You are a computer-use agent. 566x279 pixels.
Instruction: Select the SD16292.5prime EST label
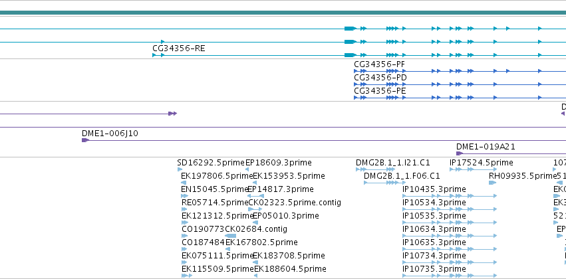point(211,163)
